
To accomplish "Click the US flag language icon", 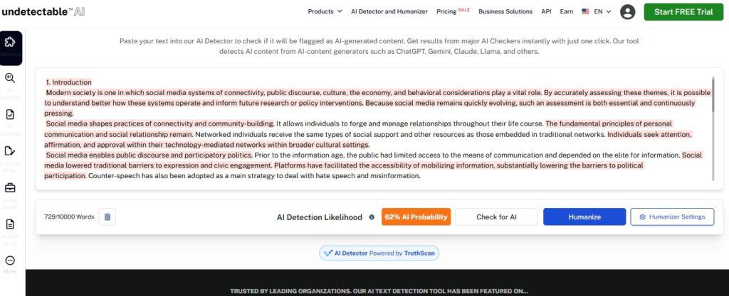I will click(585, 11).
